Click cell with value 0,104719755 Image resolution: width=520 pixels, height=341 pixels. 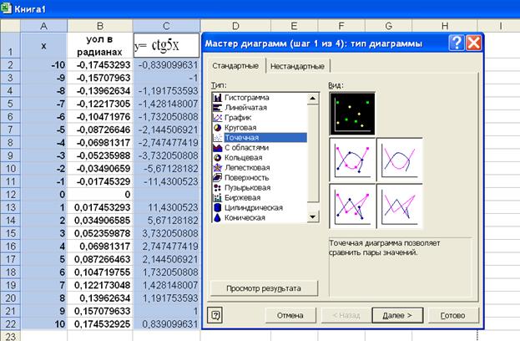pos(100,272)
